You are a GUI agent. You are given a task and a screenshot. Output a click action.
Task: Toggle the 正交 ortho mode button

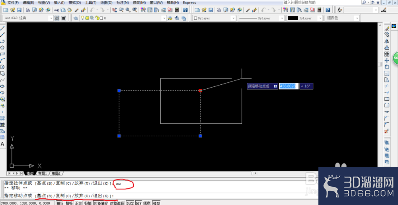78,203
